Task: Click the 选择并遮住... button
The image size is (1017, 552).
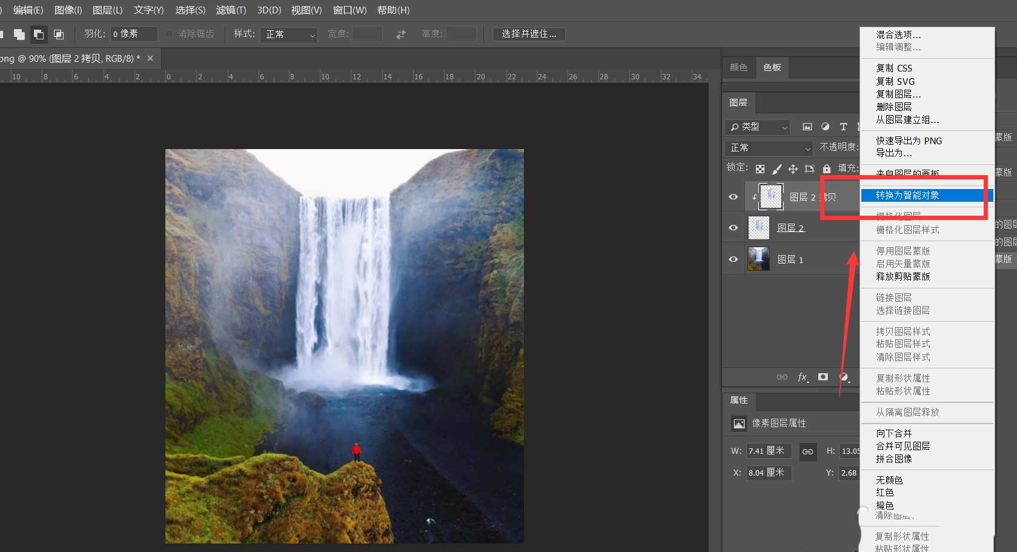Action: [x=529, y=34]
